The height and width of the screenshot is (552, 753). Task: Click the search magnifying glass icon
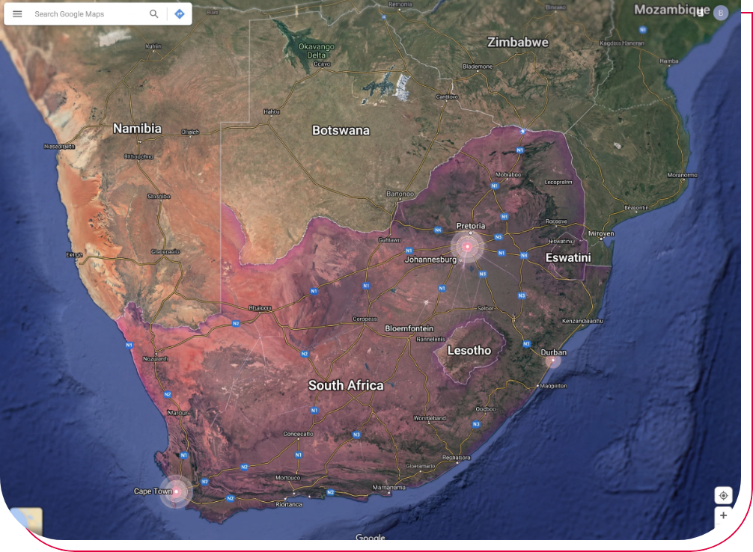pyautogui.click(x=154, y=14)
